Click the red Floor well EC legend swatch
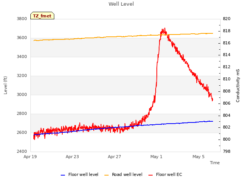 (x=150, y=175)
